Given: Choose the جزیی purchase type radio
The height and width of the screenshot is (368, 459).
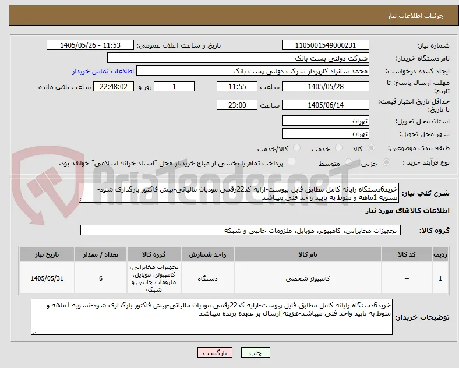Looking at the screenshot, I should point(386,162).
